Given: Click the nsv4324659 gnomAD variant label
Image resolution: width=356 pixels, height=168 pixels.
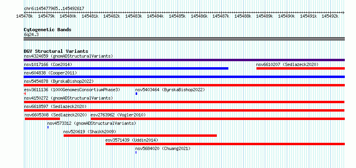Looking at the screenshot, I should tap(68, 56).
